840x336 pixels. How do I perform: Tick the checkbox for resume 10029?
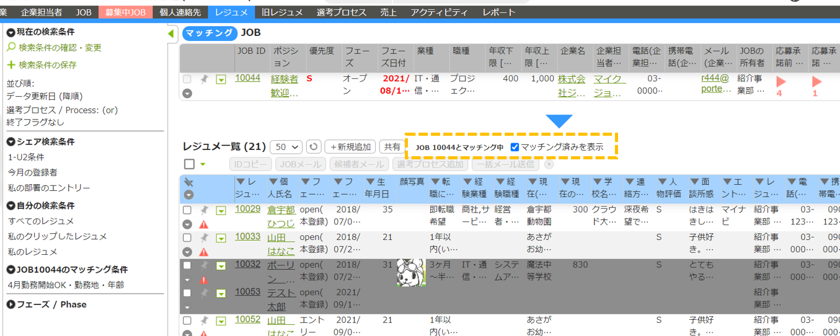point(187,211)
